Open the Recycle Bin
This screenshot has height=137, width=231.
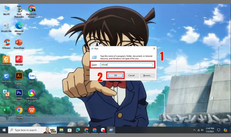pos(6,27)
